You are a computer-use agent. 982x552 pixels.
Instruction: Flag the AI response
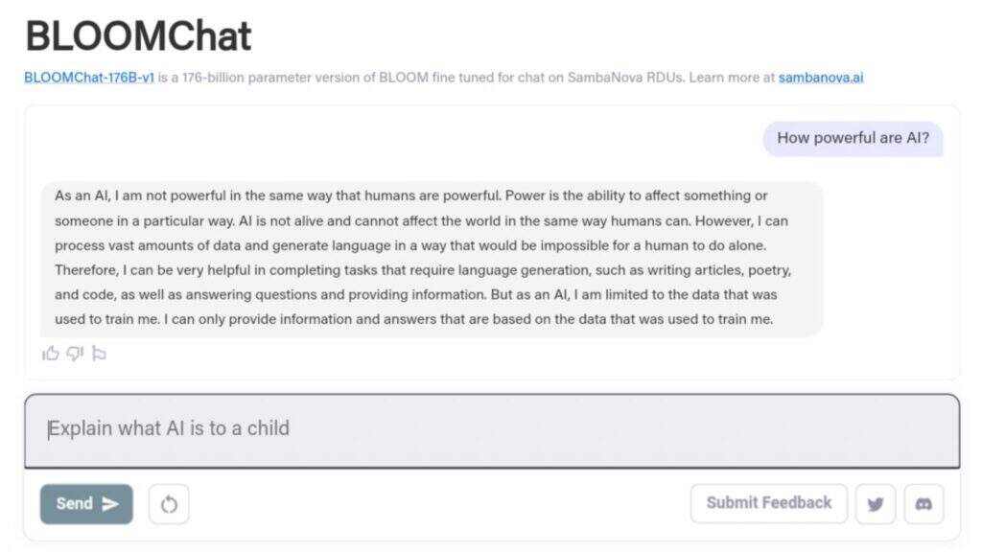(99, 354)
